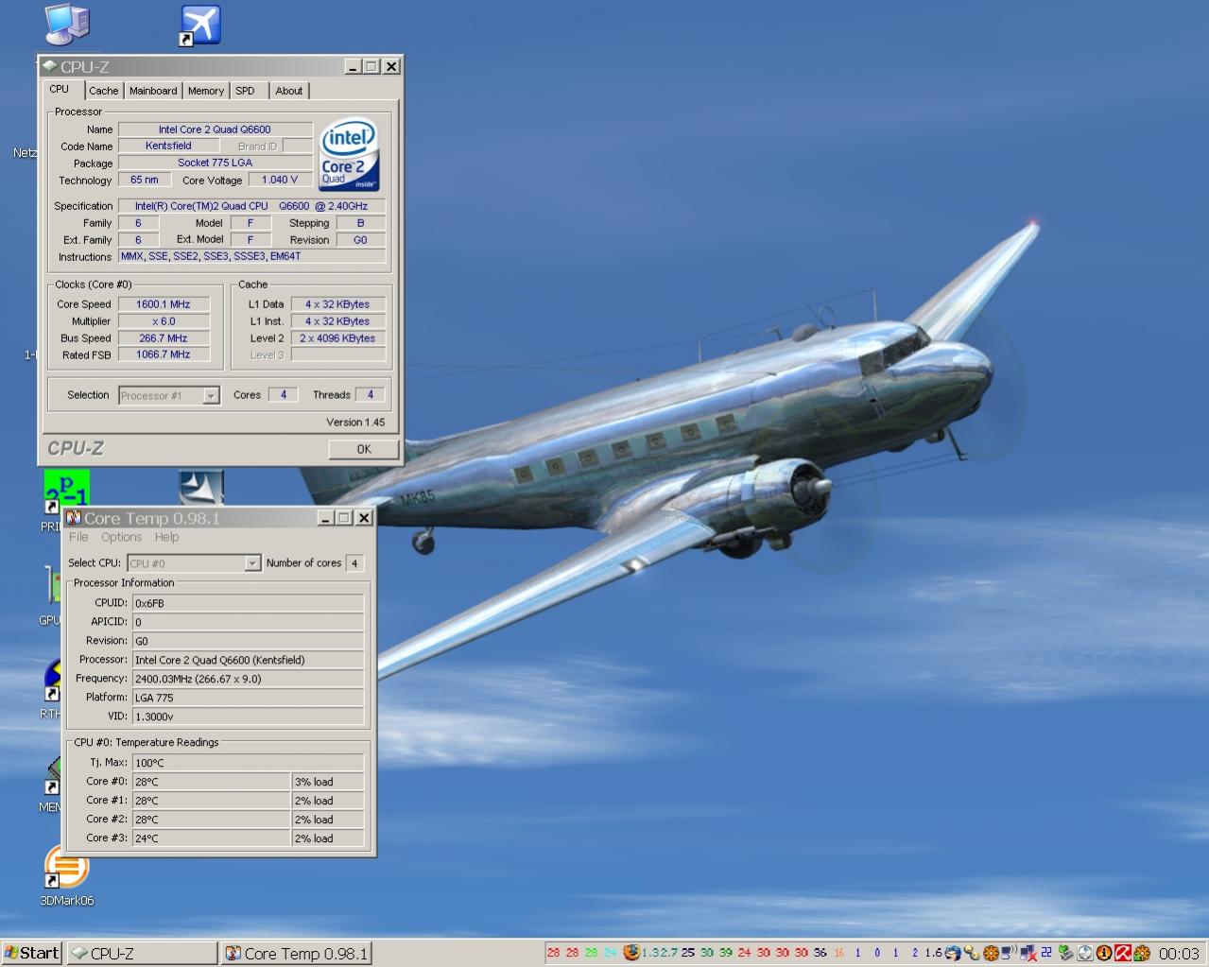The width and height of the screenshot is (1209, 967).
Task: Click the green device tray icon
Action: tap(1066, 953)
